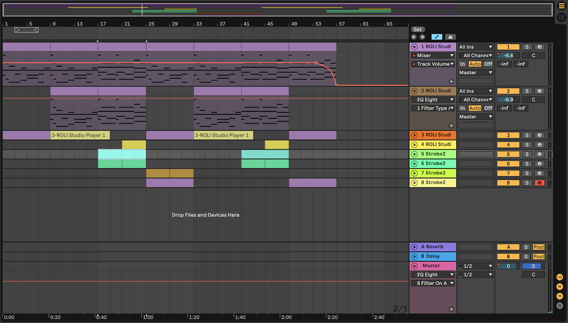Screen dimensions: 568x323
Task: Add automation lane on track 2
Action: click(x=451, y=126)
